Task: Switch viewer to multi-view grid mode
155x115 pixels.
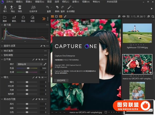Action: click(x=52, y=16)
